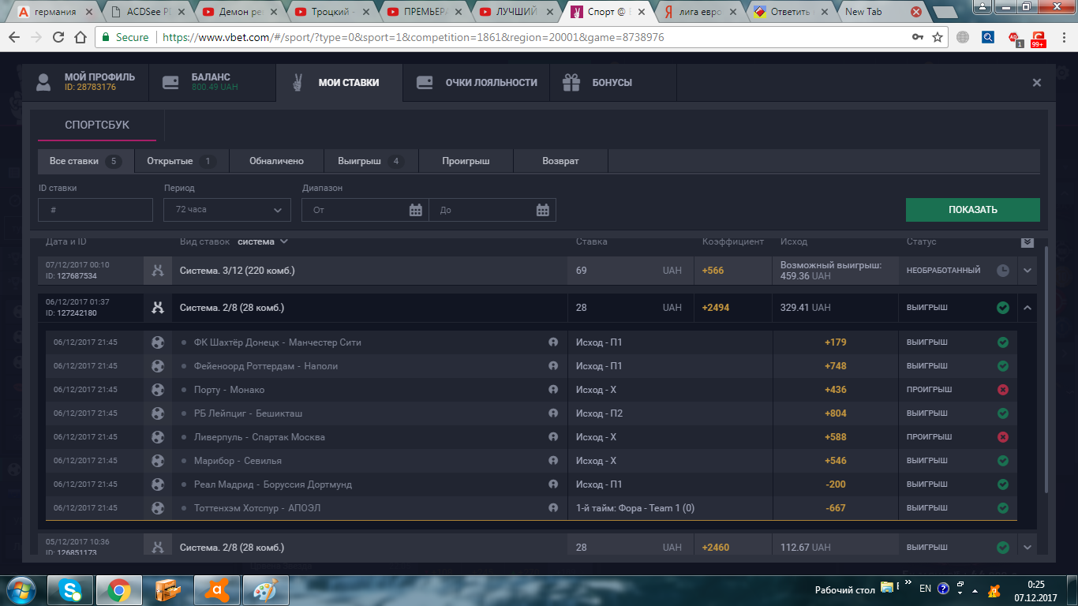Open the Баланс tab
This screenshot has width=1078, height=606.
pos(212,82)
